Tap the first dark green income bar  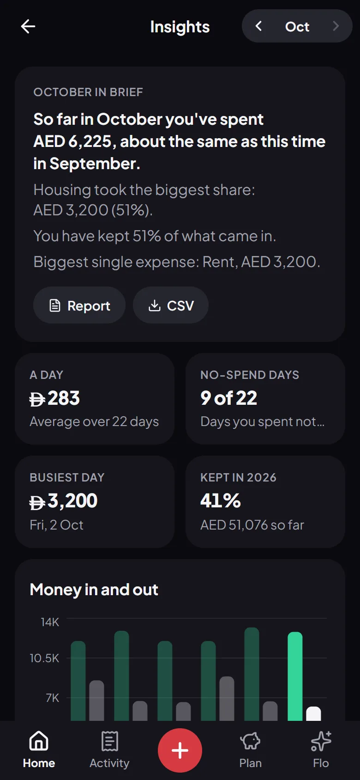click(x=78, y=681)
